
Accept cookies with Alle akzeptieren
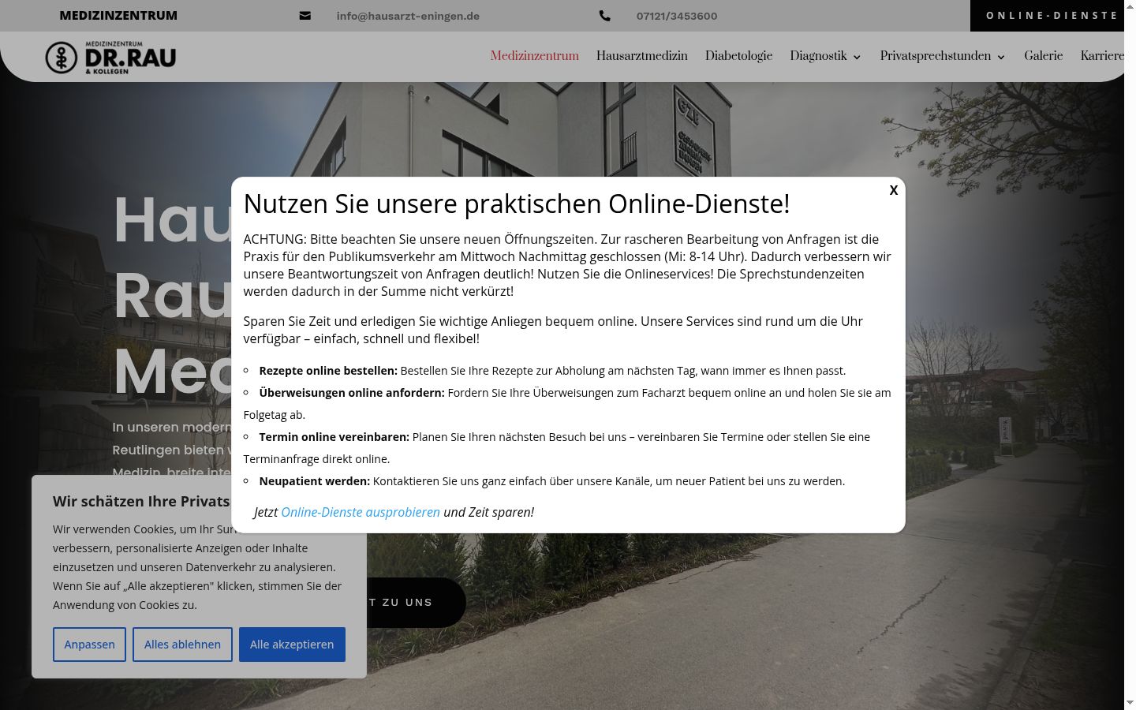coord(292,645)
